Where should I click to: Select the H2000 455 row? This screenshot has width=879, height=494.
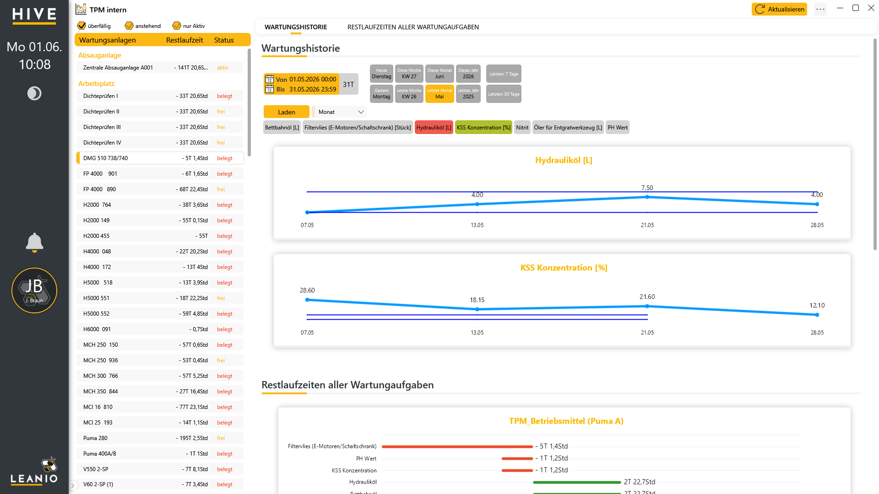pos(160,236)
